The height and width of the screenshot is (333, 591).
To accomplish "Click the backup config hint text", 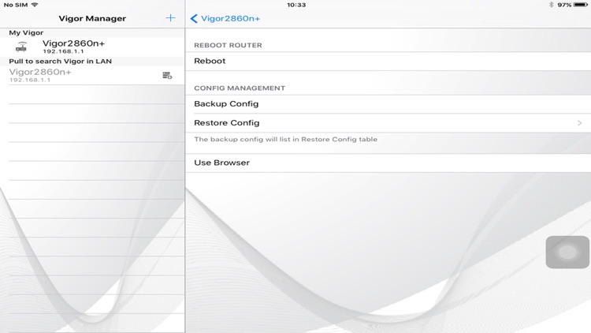I will pos(285,140).
